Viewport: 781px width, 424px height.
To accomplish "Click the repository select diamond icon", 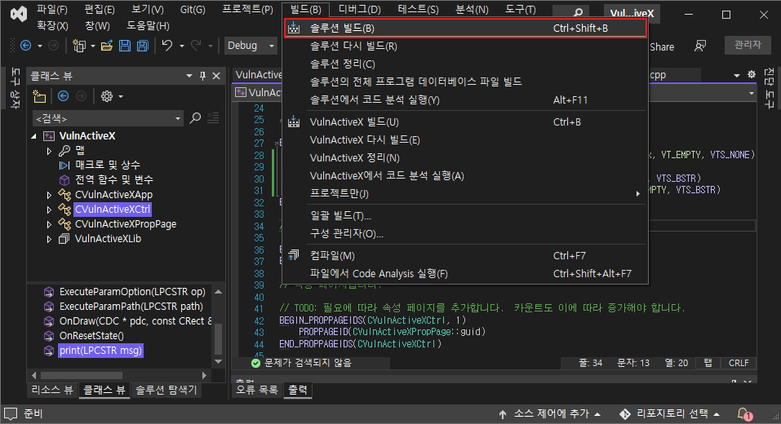I will 624,413.
